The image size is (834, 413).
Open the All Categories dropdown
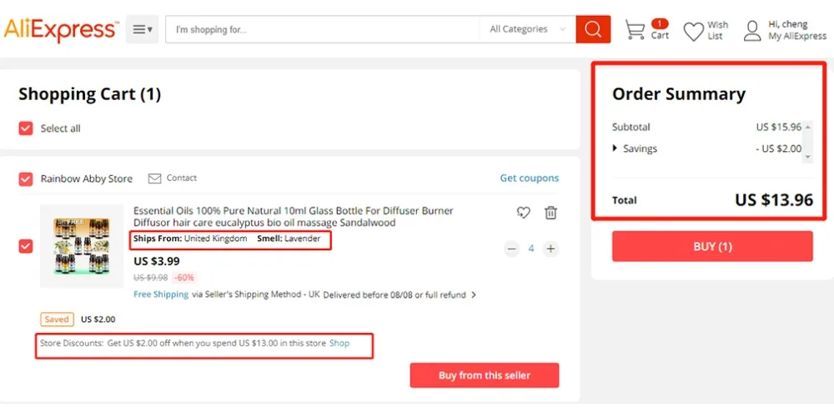point(527,29)
